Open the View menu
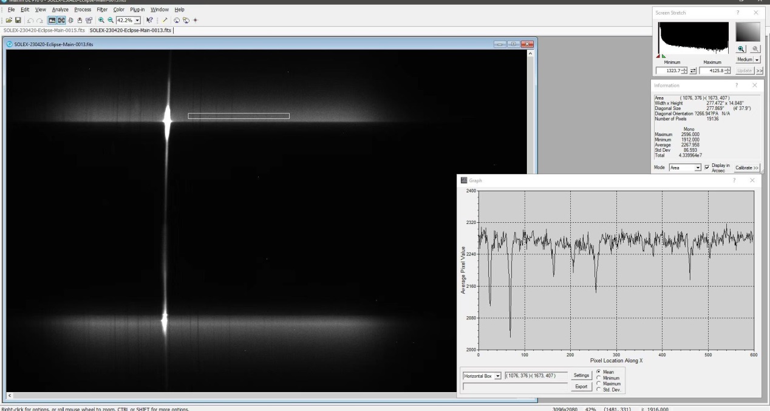This screenshot has width=770, height=411. click(41, 10)
